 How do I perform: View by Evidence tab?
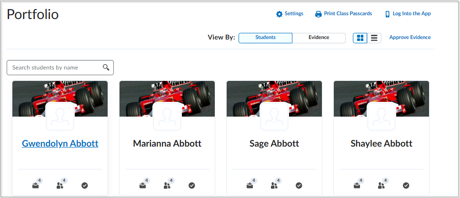click(x=319, y=38)
